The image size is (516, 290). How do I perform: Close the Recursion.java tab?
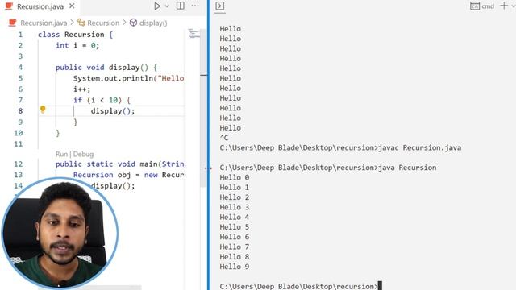[72, 6]
